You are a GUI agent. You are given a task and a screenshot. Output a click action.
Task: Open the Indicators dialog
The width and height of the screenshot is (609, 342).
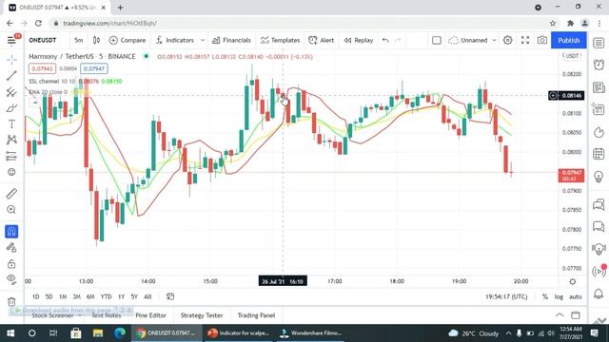click(175, 40)
